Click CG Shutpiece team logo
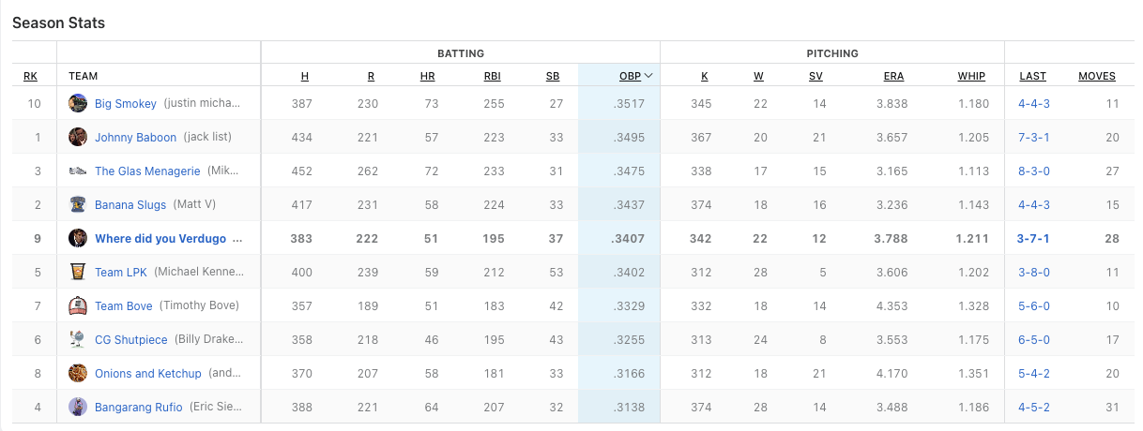Screen dimensions: 1143x431 tap(78, 339)
